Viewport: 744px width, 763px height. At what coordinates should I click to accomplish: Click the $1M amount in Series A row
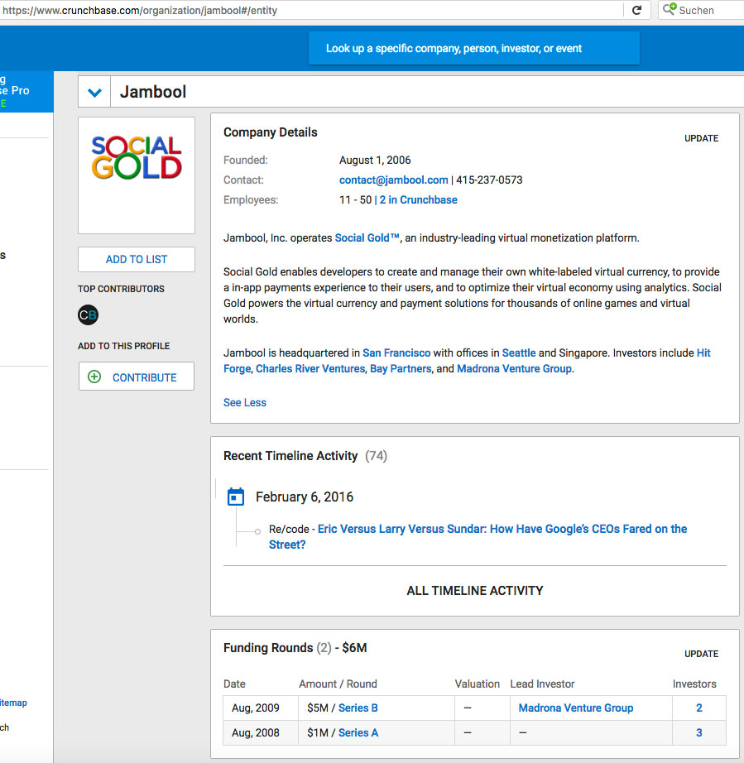coord(318,733)
